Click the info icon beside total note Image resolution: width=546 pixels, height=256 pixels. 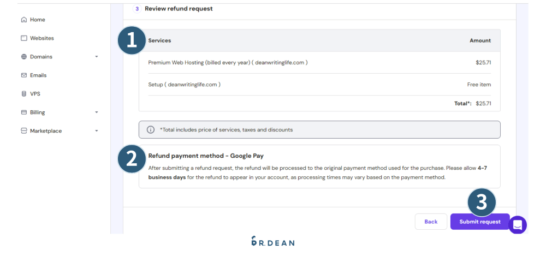(x=151, y=130)
